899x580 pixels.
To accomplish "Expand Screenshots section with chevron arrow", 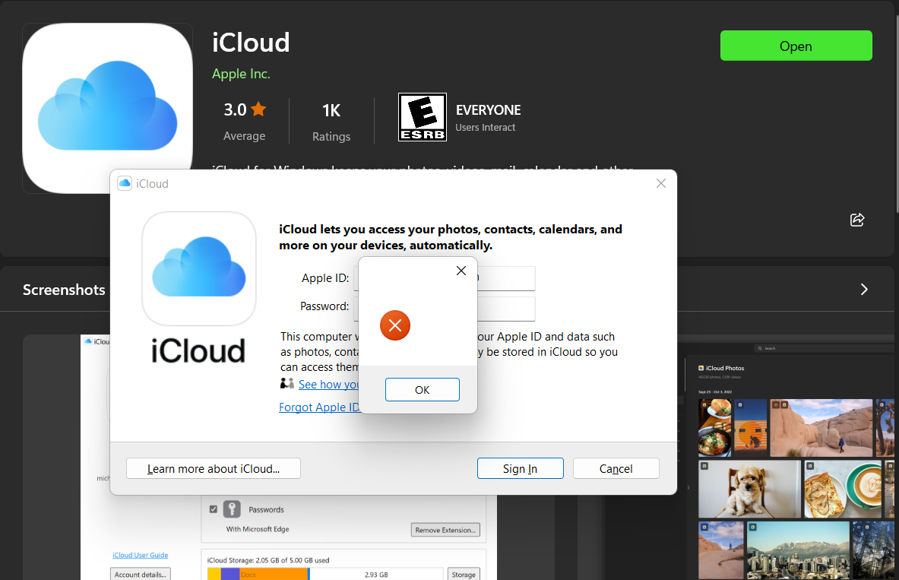I will (x=864, y=289).
